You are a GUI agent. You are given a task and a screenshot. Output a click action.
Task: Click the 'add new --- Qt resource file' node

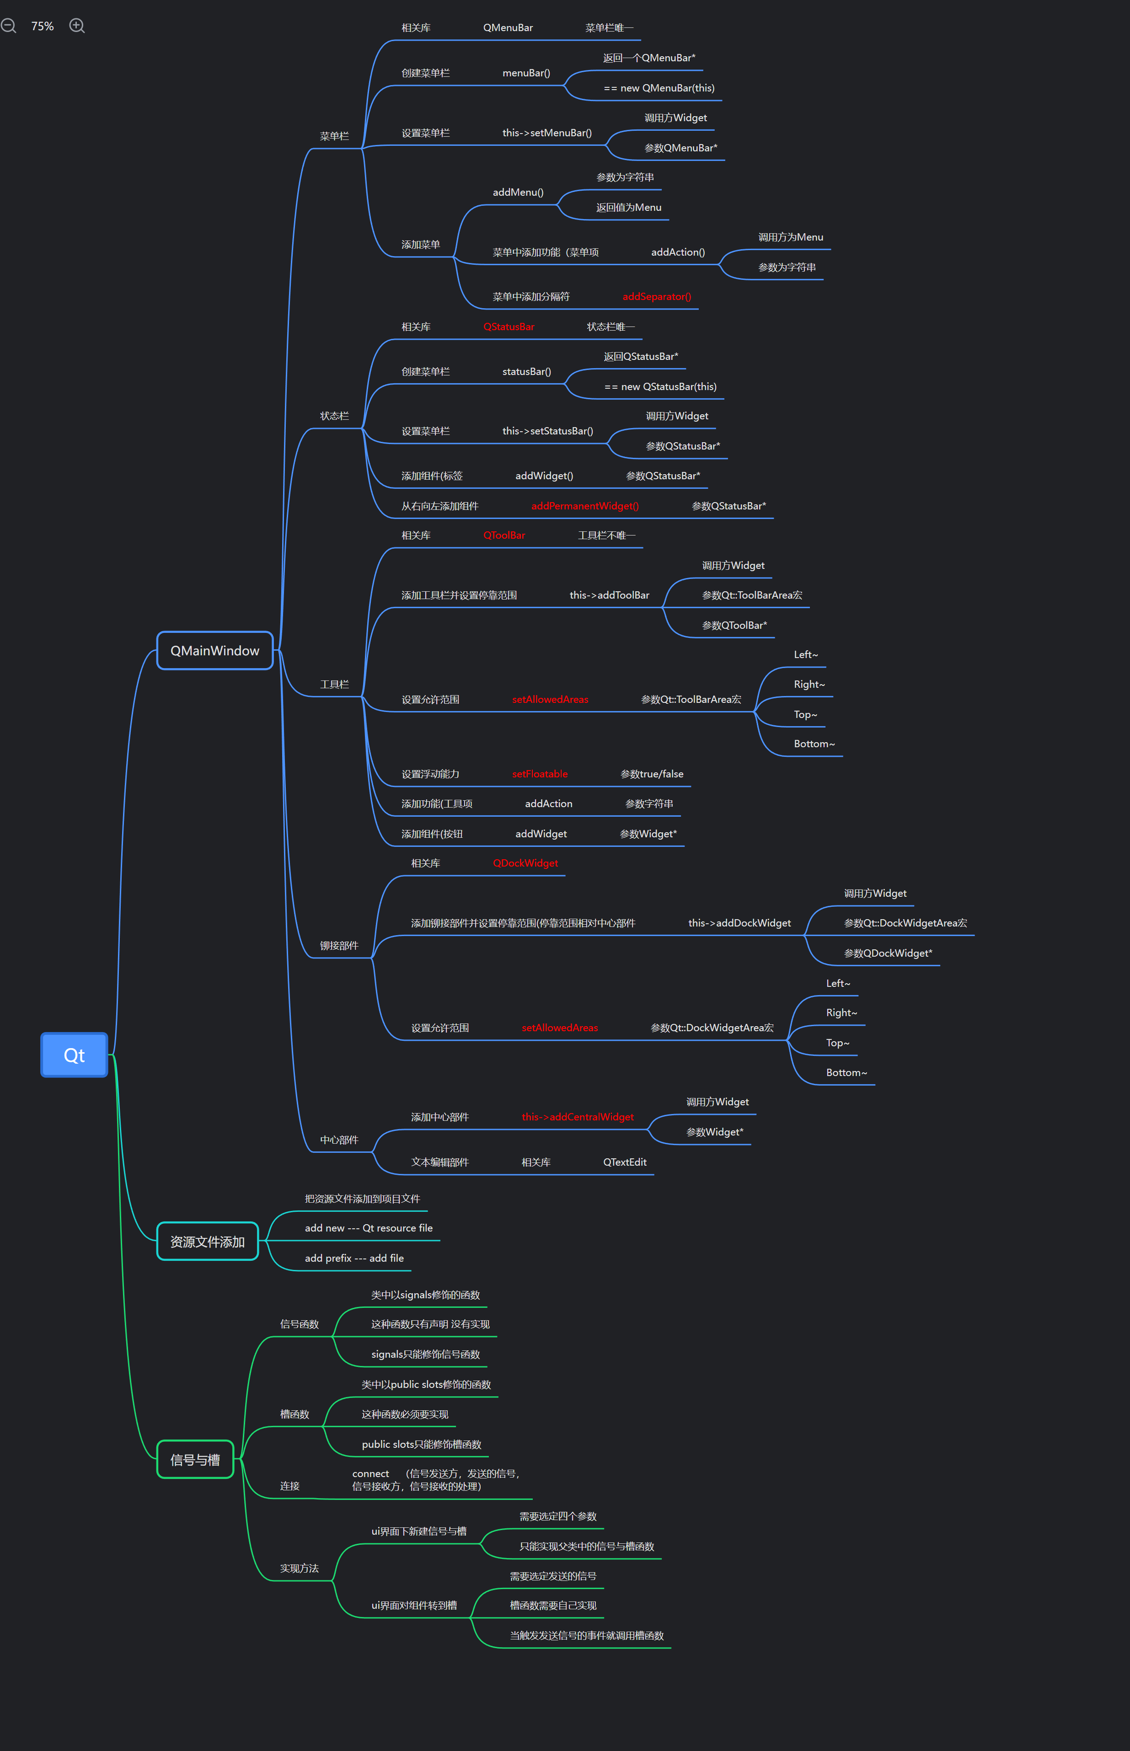tap(368, 1228)
